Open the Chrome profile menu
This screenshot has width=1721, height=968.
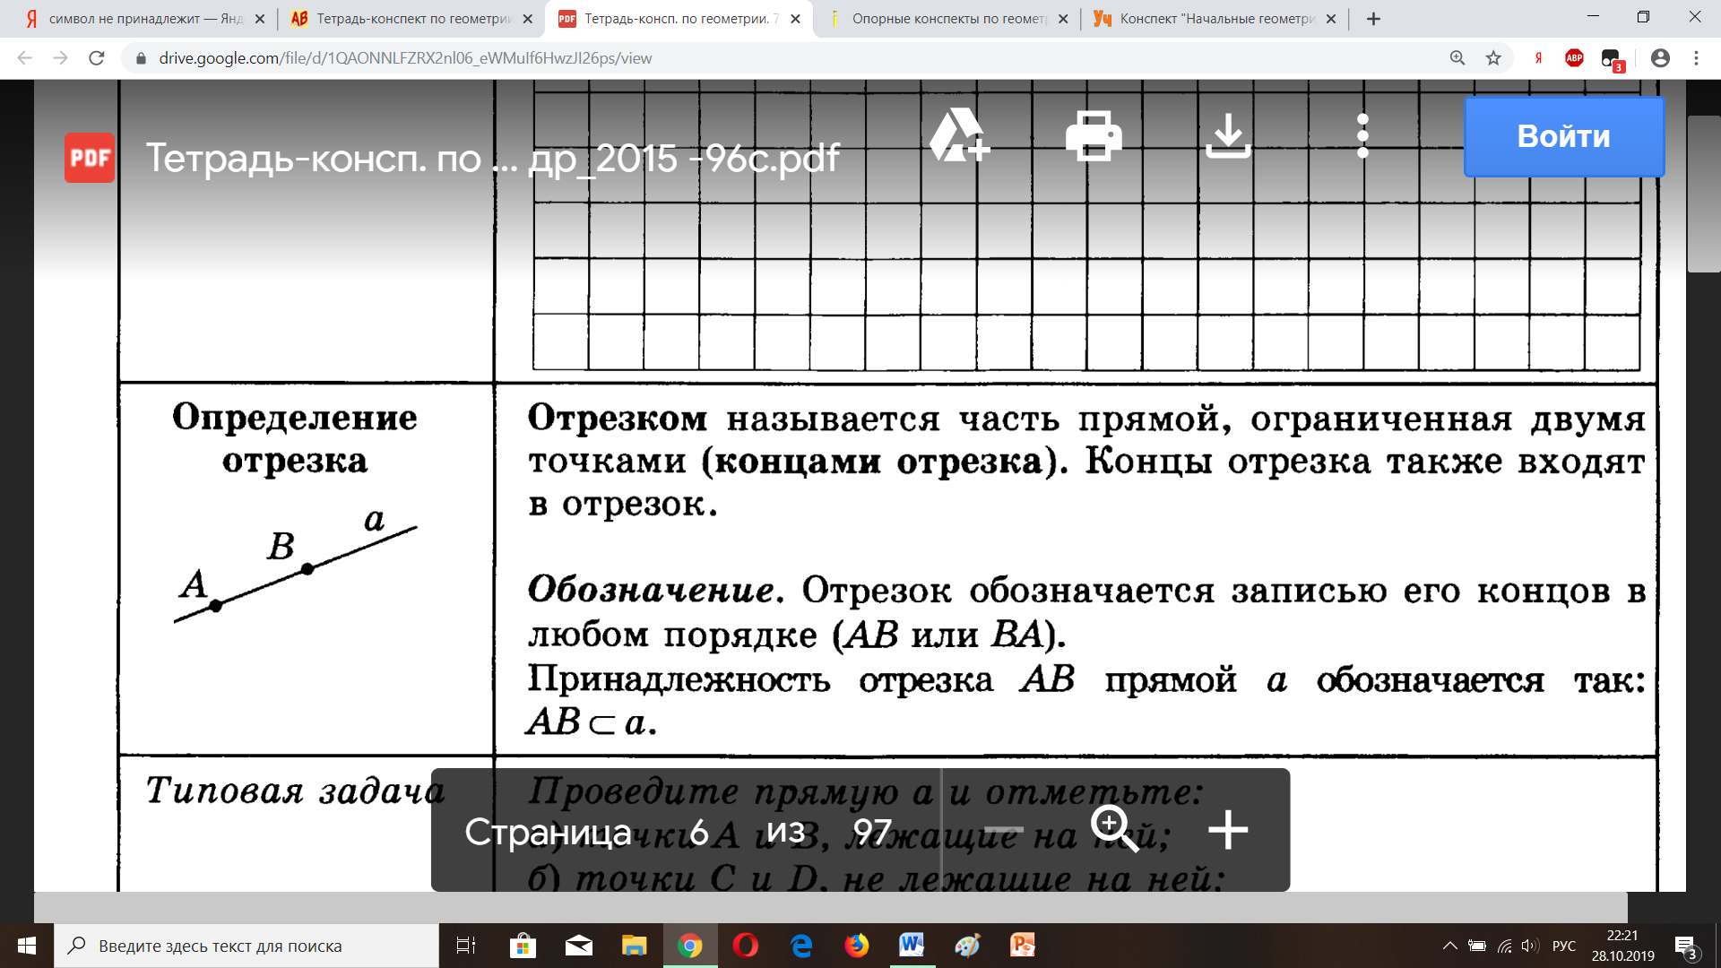pyautogui.click(x=1660, y=58)
